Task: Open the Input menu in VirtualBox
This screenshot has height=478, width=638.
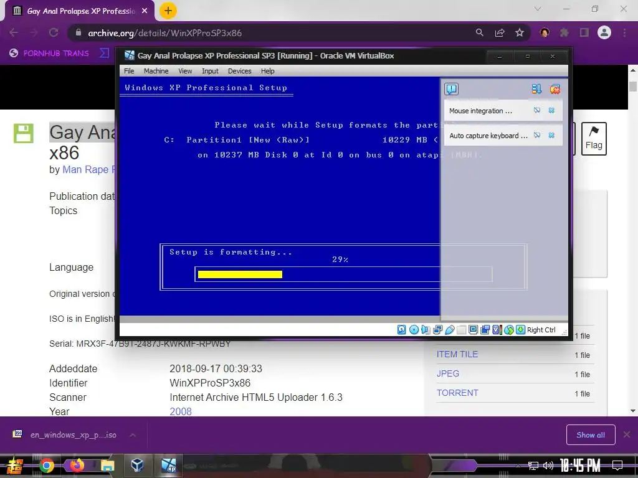Action: tap(210, 71)
